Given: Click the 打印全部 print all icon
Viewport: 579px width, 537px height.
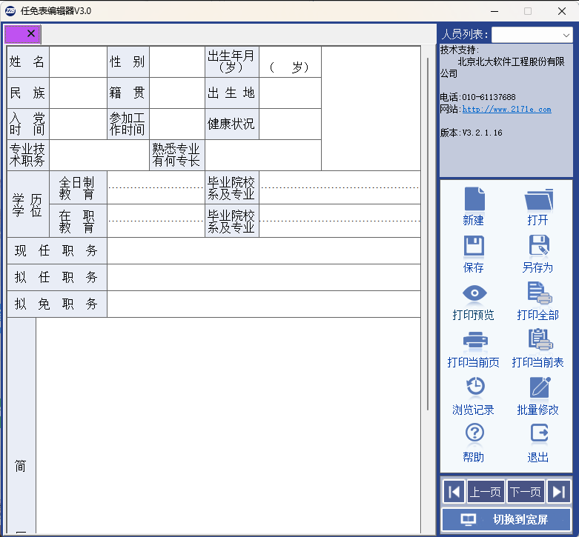Looking at the screenshot, I should coord(540,293).
